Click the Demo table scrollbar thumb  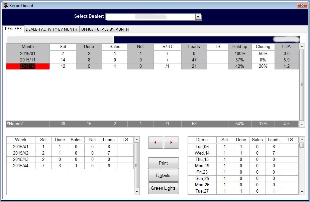tap(302, 145)
